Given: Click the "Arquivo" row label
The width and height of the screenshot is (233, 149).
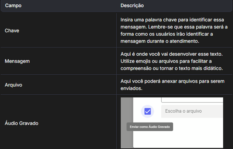Looking at the screenshot, I should 14,85.
